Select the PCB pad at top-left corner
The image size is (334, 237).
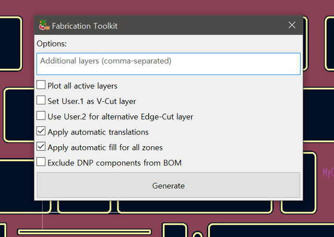coord(10,44)
